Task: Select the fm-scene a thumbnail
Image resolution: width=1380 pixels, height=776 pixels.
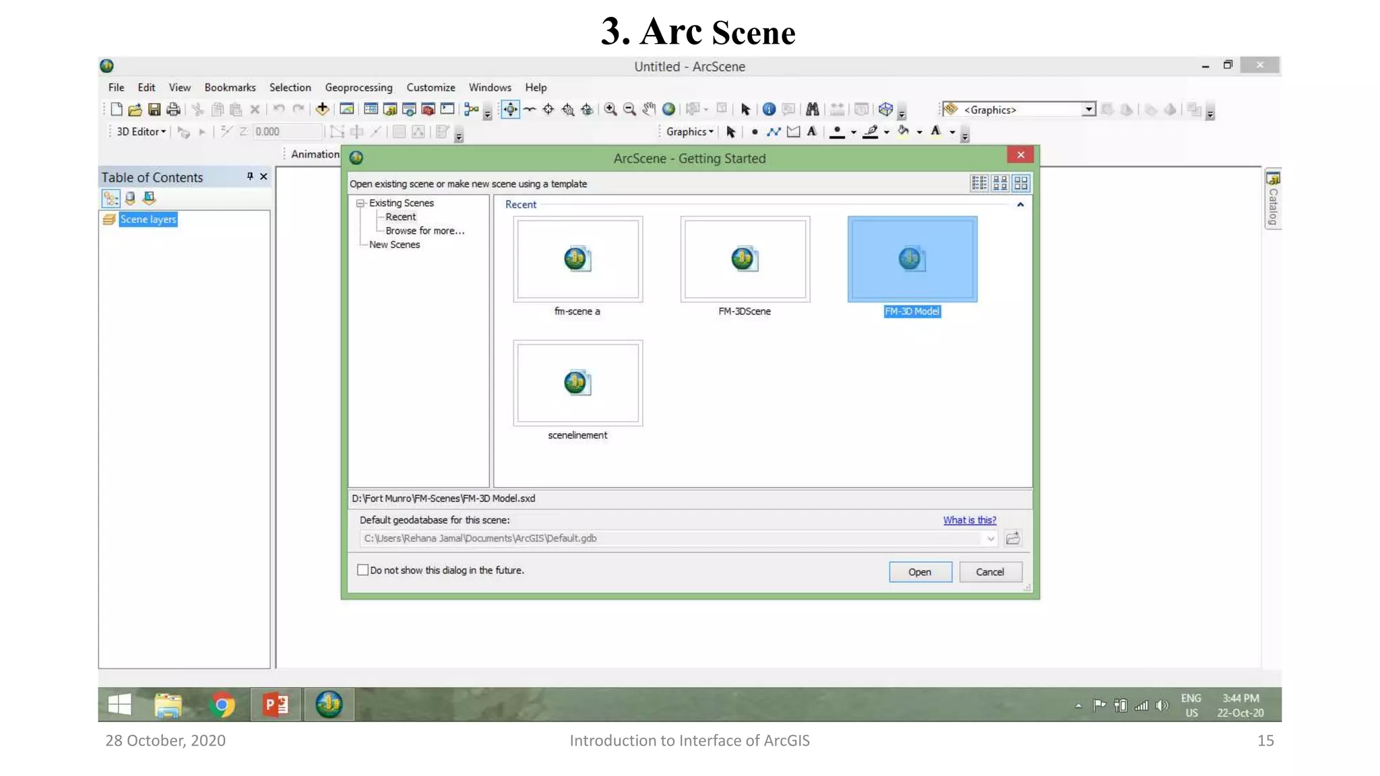Action: tap(577, 259)
